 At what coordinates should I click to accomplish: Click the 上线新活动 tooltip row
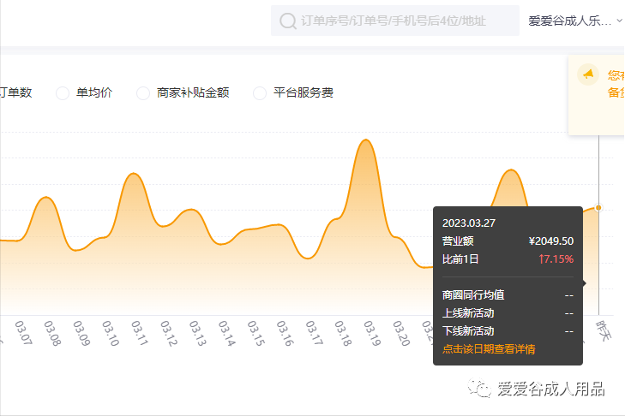click(508, 313)
